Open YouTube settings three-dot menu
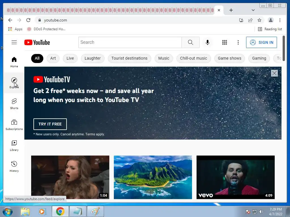The width and height of the screenshot is (290, 217). click(238, 42)
